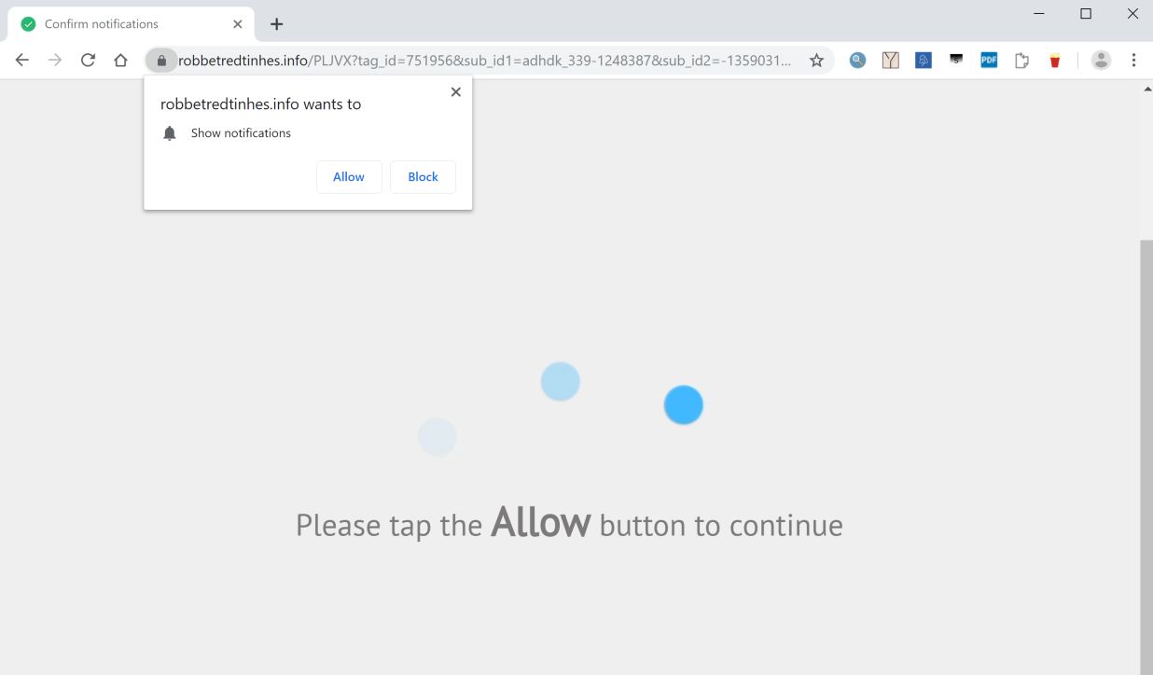Dismiss the notification permission popup
1153x675 pixels.
455,91
